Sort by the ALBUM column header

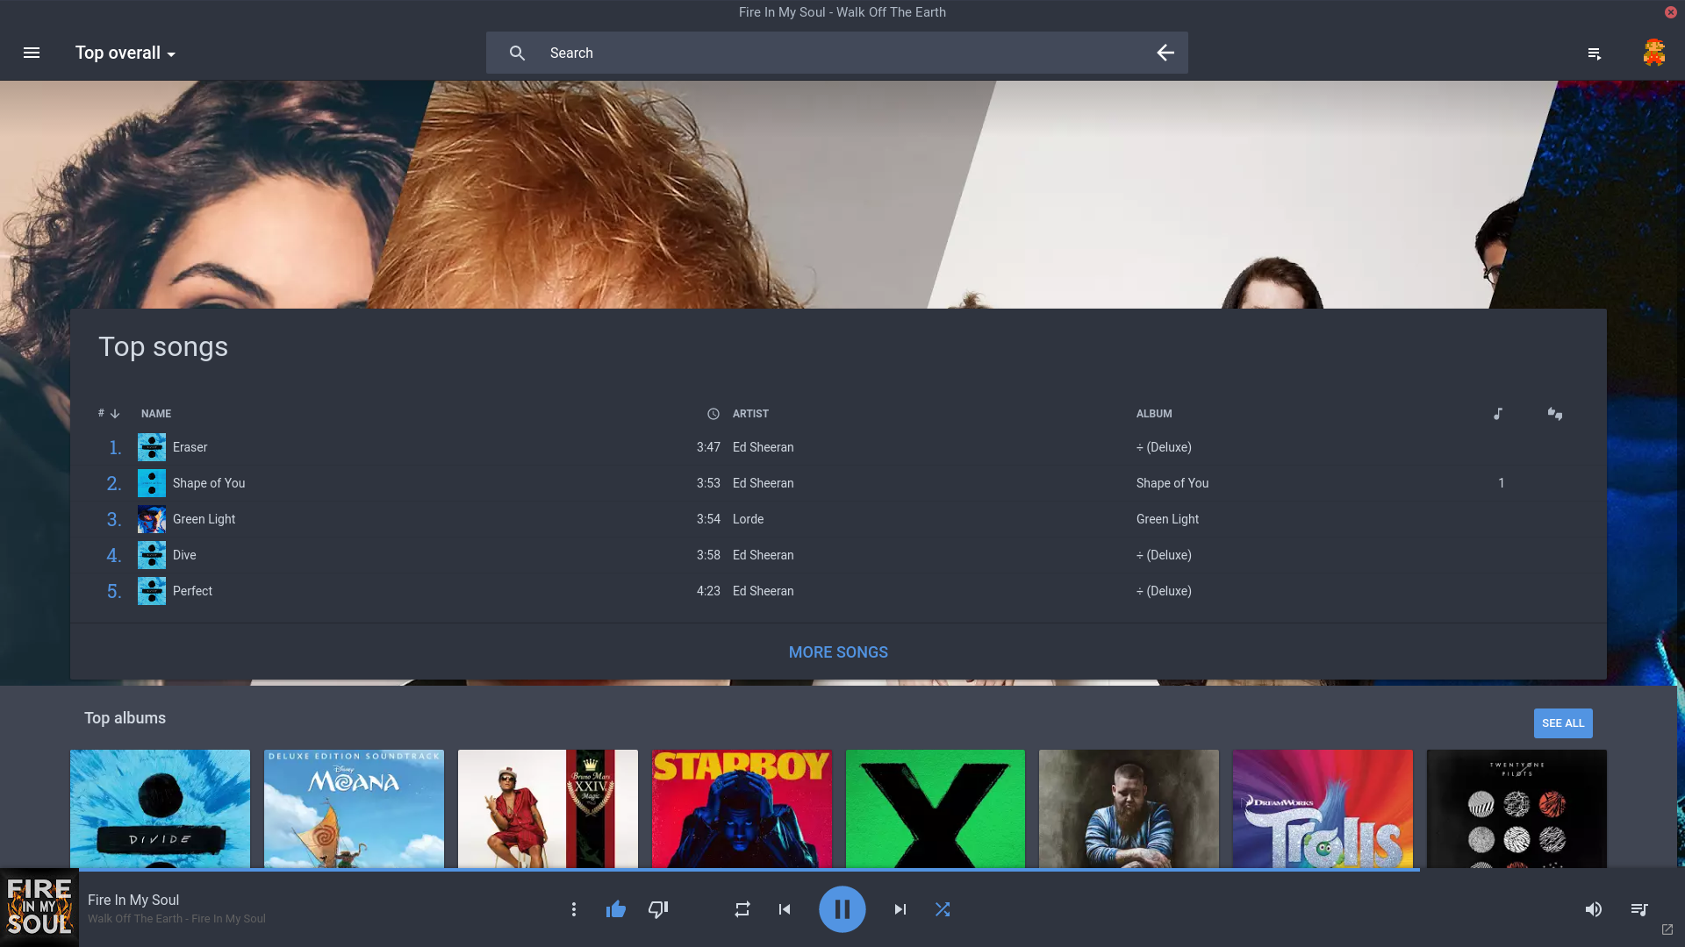point(1153,413)
